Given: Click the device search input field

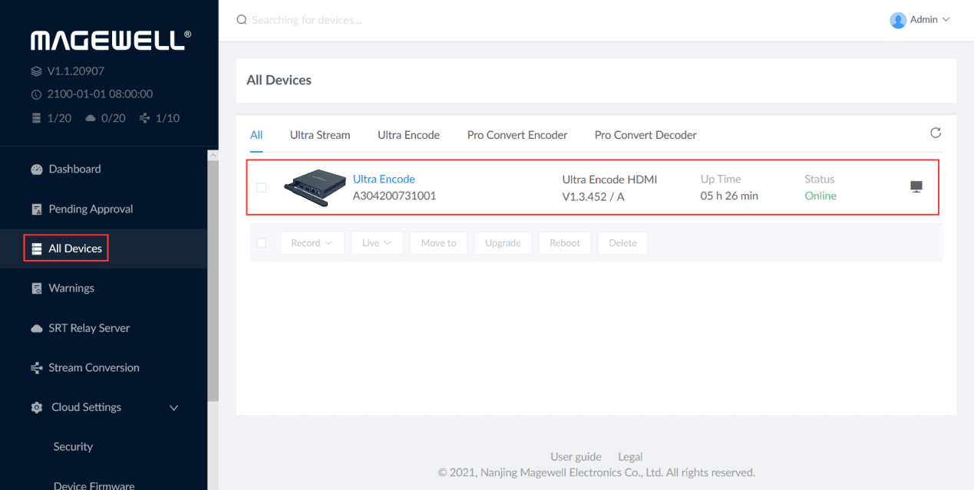Looking at the screenshot, I should (384, 20).
